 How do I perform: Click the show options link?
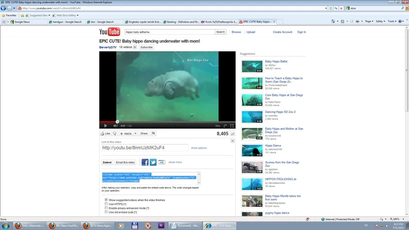(x=199, y=148)
